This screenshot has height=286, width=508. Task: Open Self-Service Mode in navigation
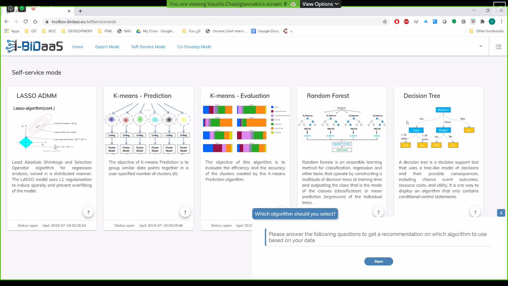click(148, 47)
